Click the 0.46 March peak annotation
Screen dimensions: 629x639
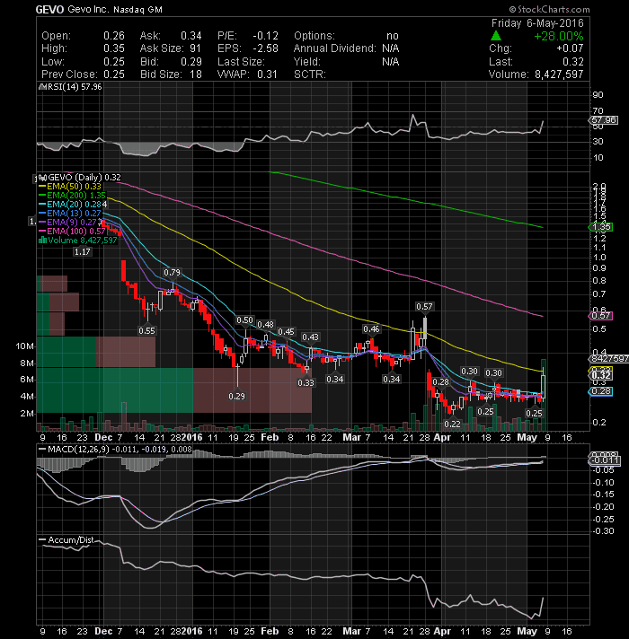(x=371, y=328)
